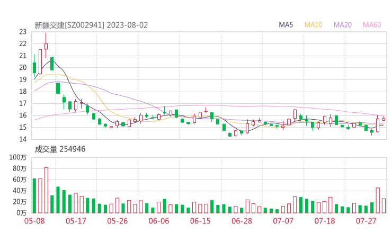Image resolution: width=392 pixels, height=233 pixels.
Task: Click the chart title 新疆交建[SZ002941] 2023-08-02
Action: (x=91, y=25)
